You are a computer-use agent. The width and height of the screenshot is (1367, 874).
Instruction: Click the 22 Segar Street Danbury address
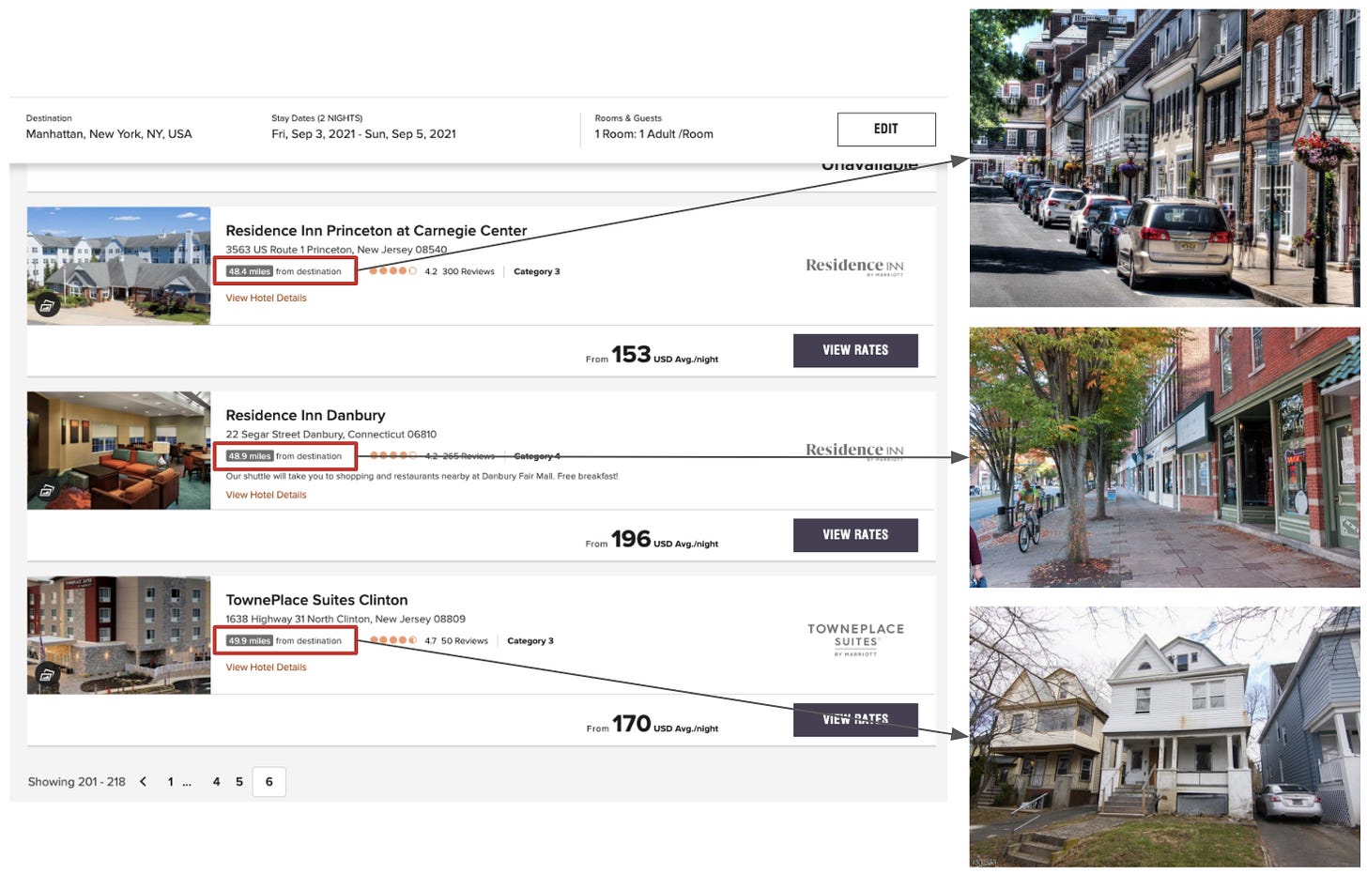point(330,435)
